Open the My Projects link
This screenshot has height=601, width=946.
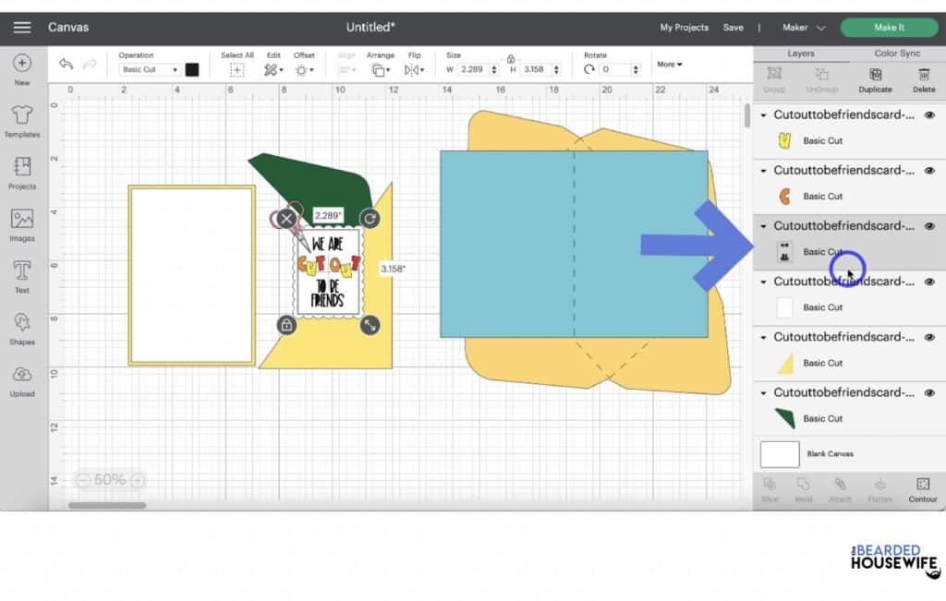click(684, 28)
